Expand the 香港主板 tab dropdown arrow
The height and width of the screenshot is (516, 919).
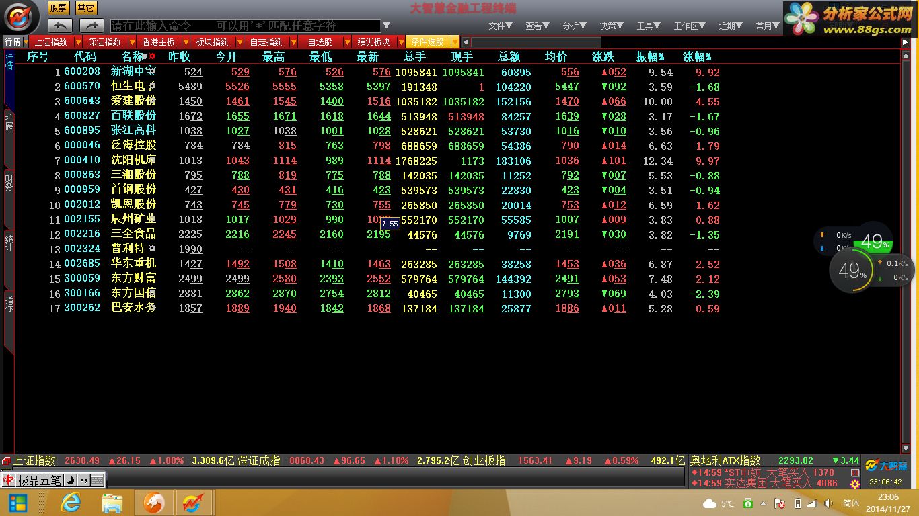coord(186,42)
